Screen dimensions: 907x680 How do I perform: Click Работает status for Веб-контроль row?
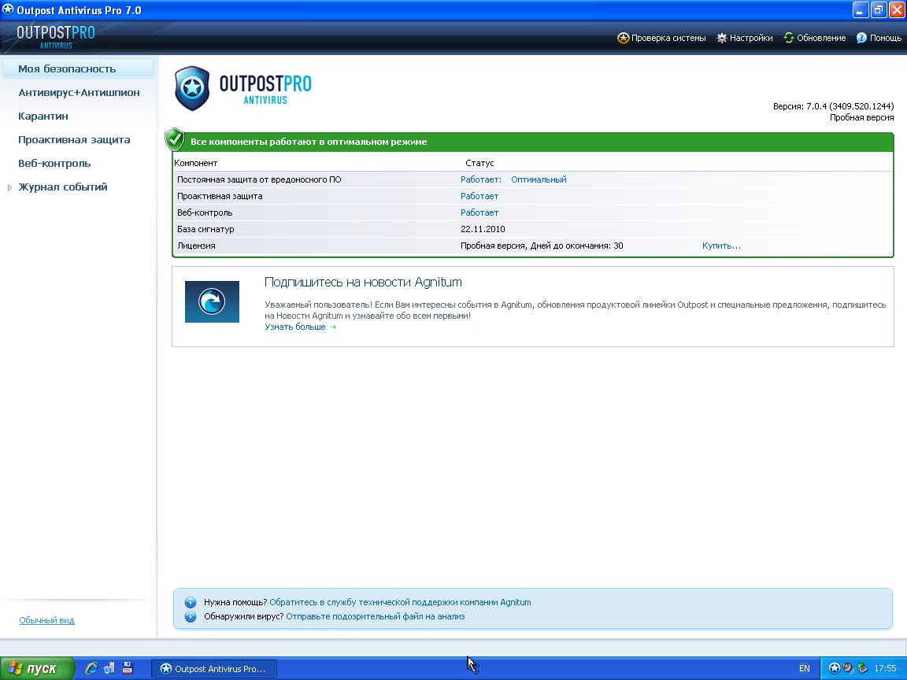479,213
